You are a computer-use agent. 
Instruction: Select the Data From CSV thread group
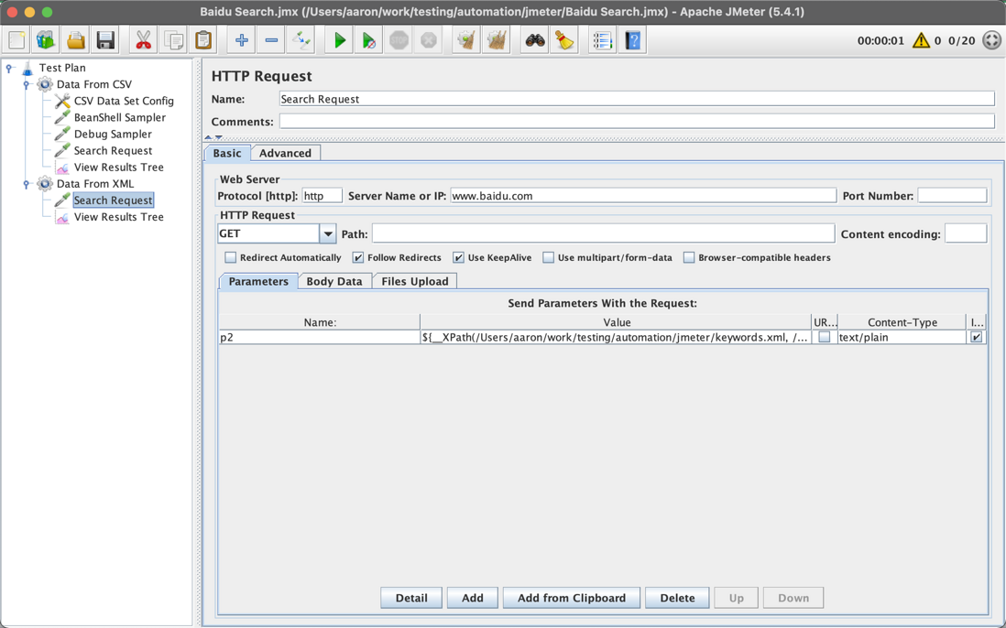(x=93, y=84)
